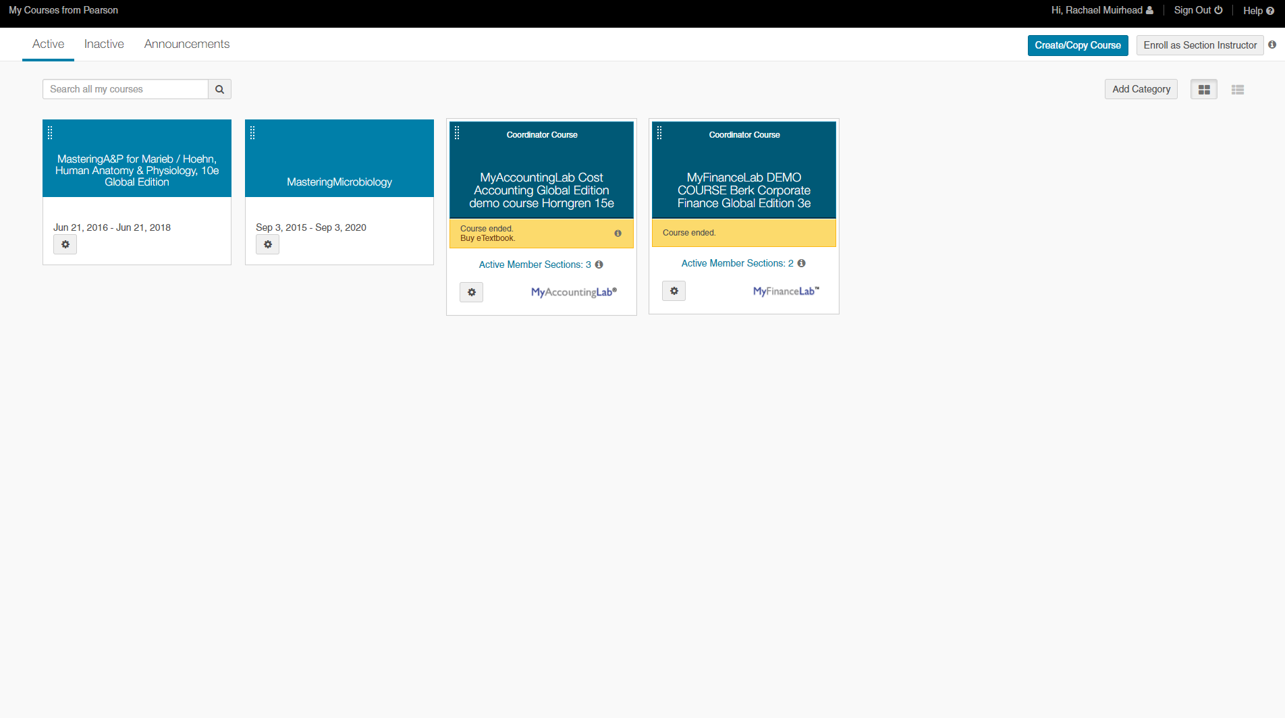The height and width of the screenshot is (718, 1285).
Task: Open Hi, Rachael Muirhead account link
Action: click(1102, 10)
